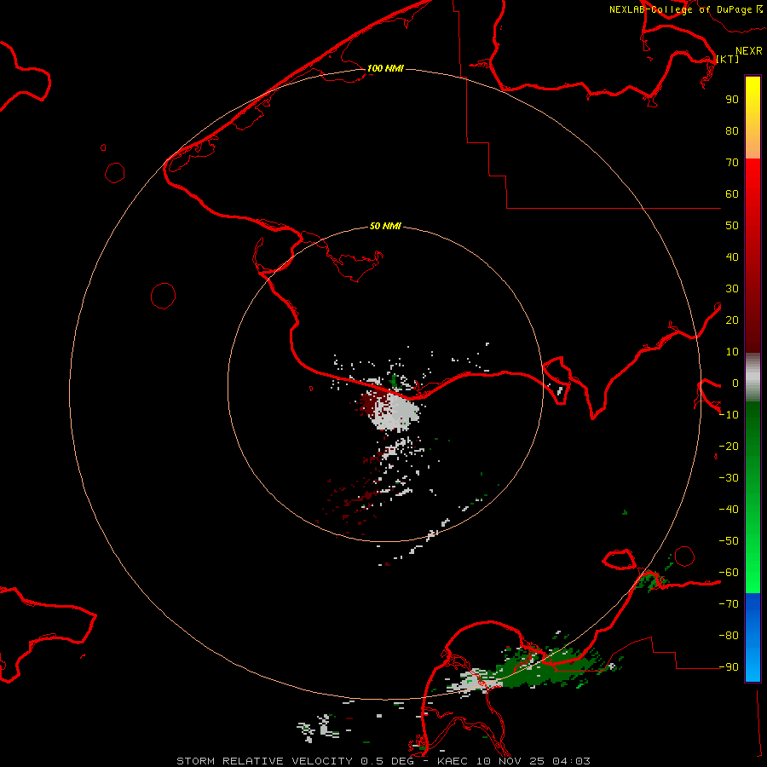The height and width of the screenshot is (767, 767).
Task: Click the 50 value on the velocity scale
Action: point(732,226)
